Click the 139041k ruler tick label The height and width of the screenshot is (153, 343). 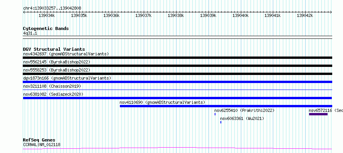pos(272,15)
